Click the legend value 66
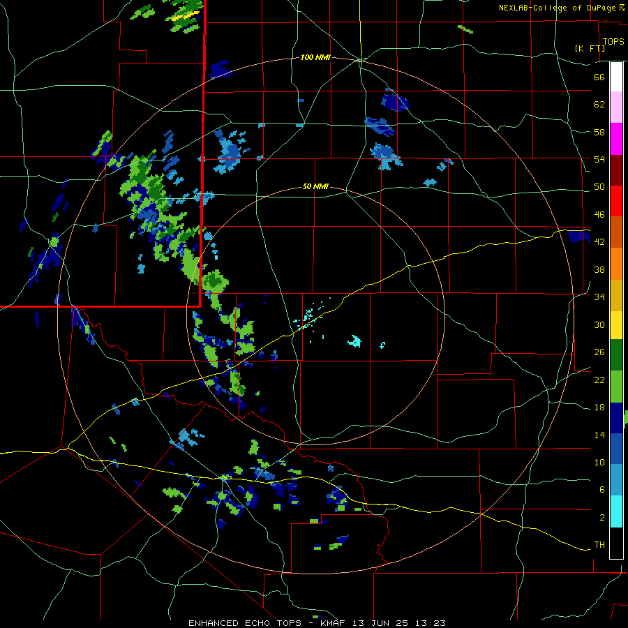The width and height of the screenshot is (628, 628). point(599,77)
